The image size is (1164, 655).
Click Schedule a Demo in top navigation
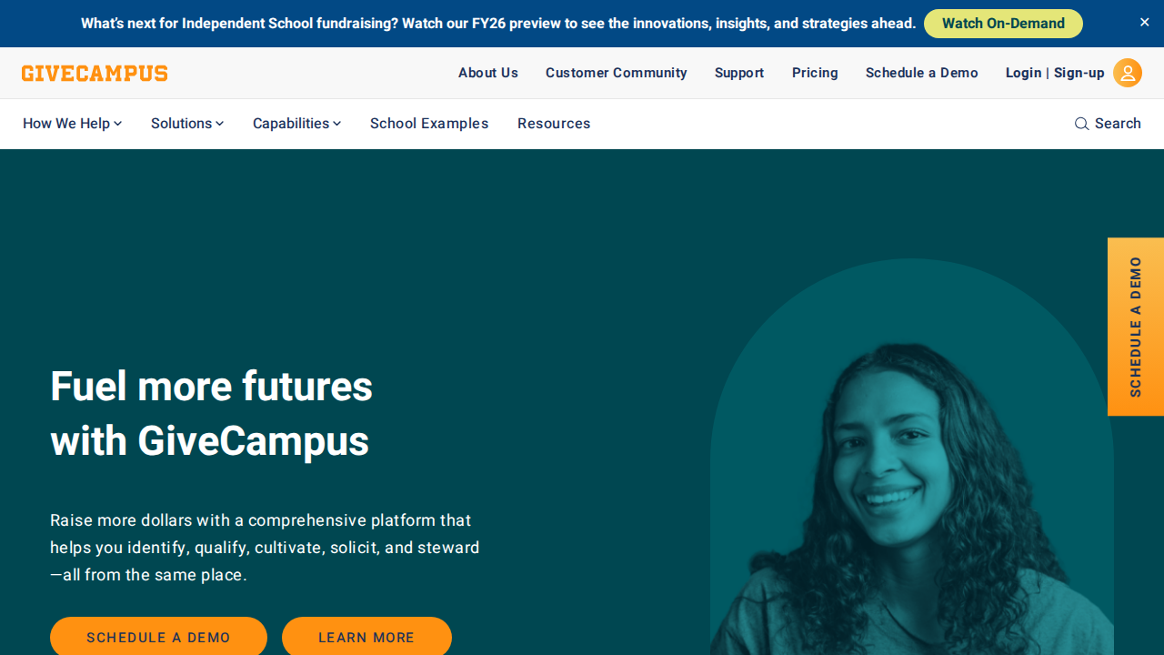[922, 73]
